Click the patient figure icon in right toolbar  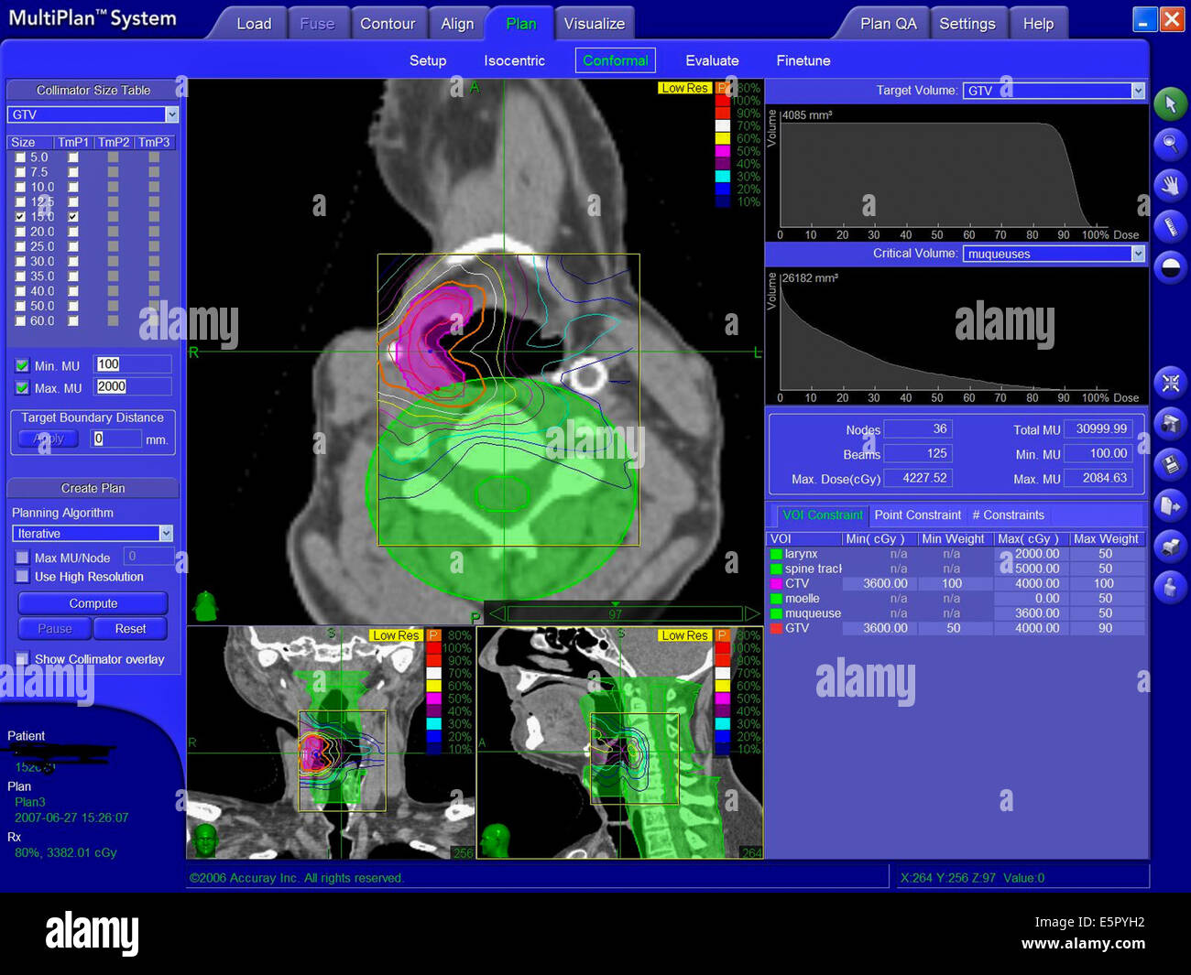coord(1170,586)
